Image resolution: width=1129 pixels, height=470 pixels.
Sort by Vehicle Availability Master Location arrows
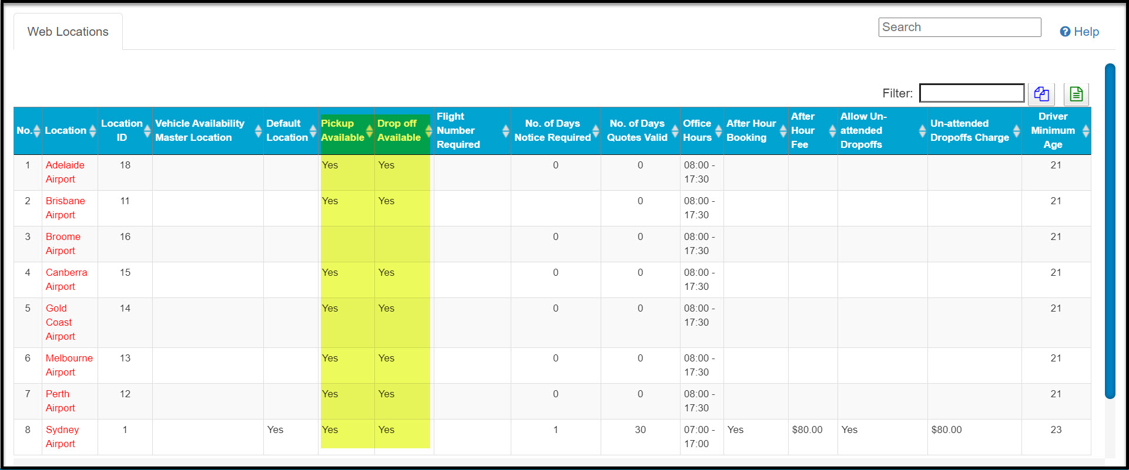pyautogui.click(x=258, y=131)
